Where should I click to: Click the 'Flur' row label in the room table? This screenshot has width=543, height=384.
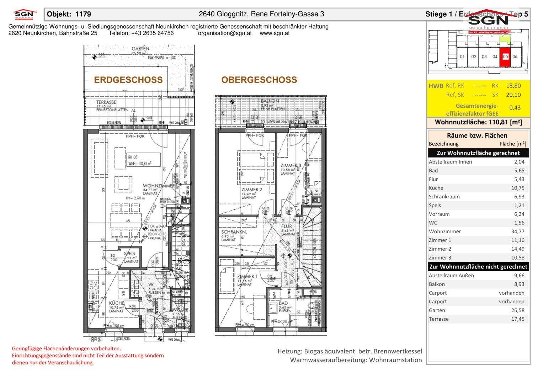(433, 179)
